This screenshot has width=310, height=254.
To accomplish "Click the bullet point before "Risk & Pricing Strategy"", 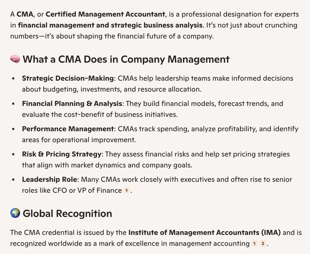I will pos(14,154).
